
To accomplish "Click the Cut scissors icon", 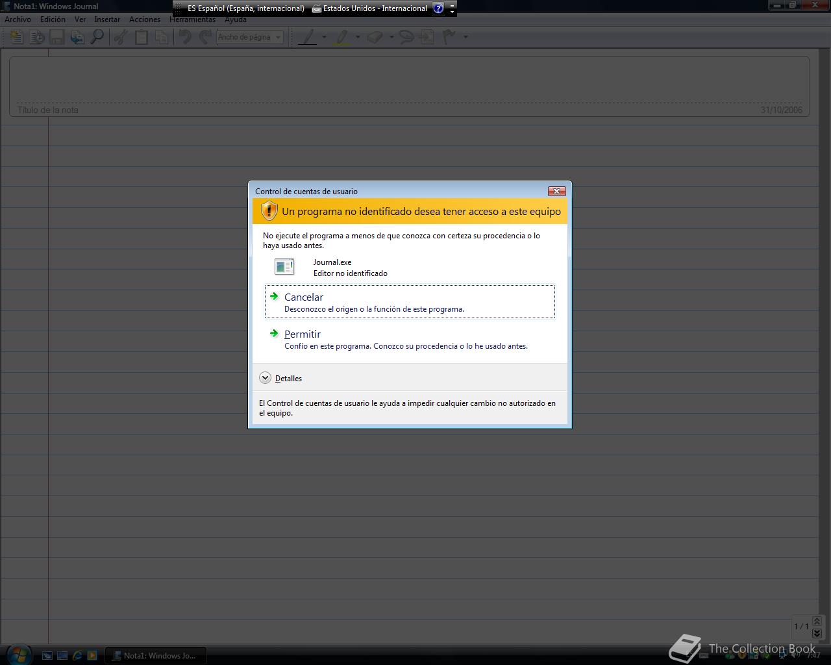I will click(x=120, y=37).
